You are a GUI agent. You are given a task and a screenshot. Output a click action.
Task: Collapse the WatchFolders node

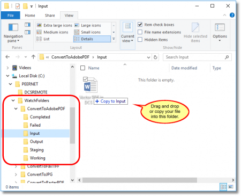pyautogui.click(x=13, y=100)
